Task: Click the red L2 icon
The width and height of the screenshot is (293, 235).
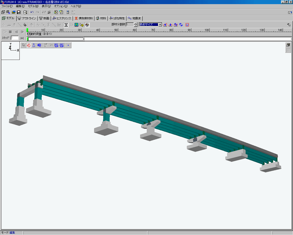Action: coord(187,25)
